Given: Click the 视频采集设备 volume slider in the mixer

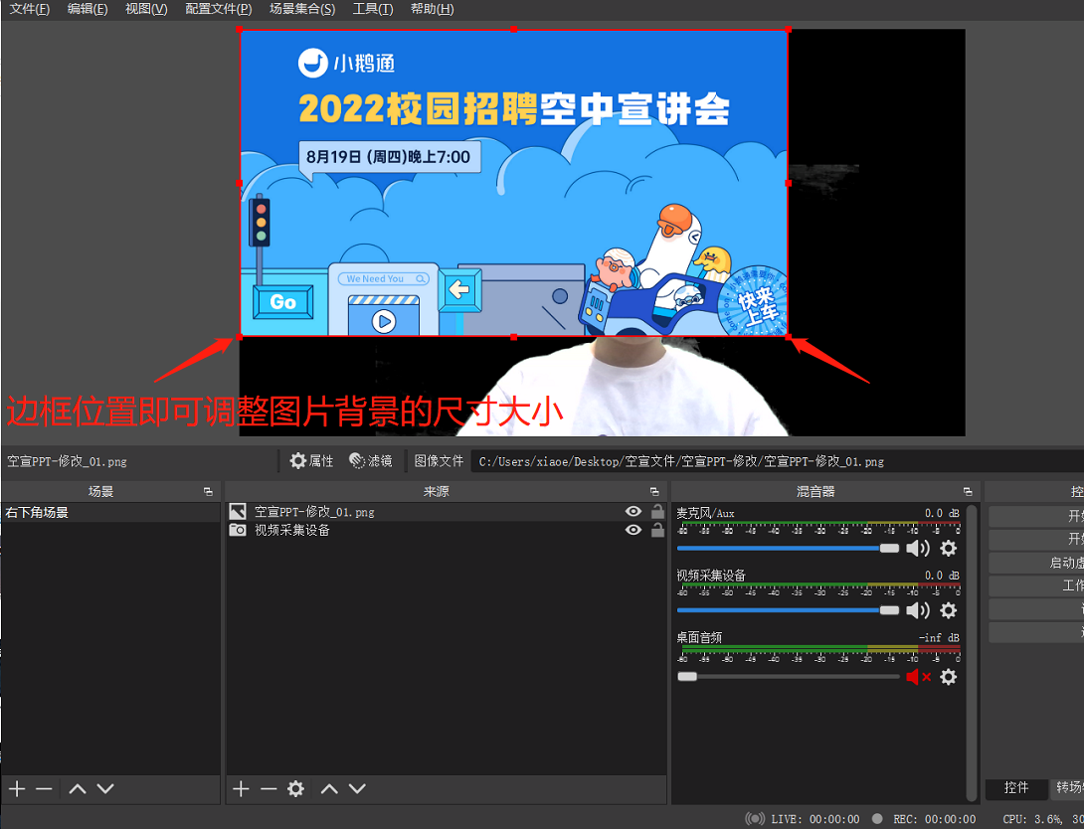Looking at the screenshot, I should tap(788, 610).
